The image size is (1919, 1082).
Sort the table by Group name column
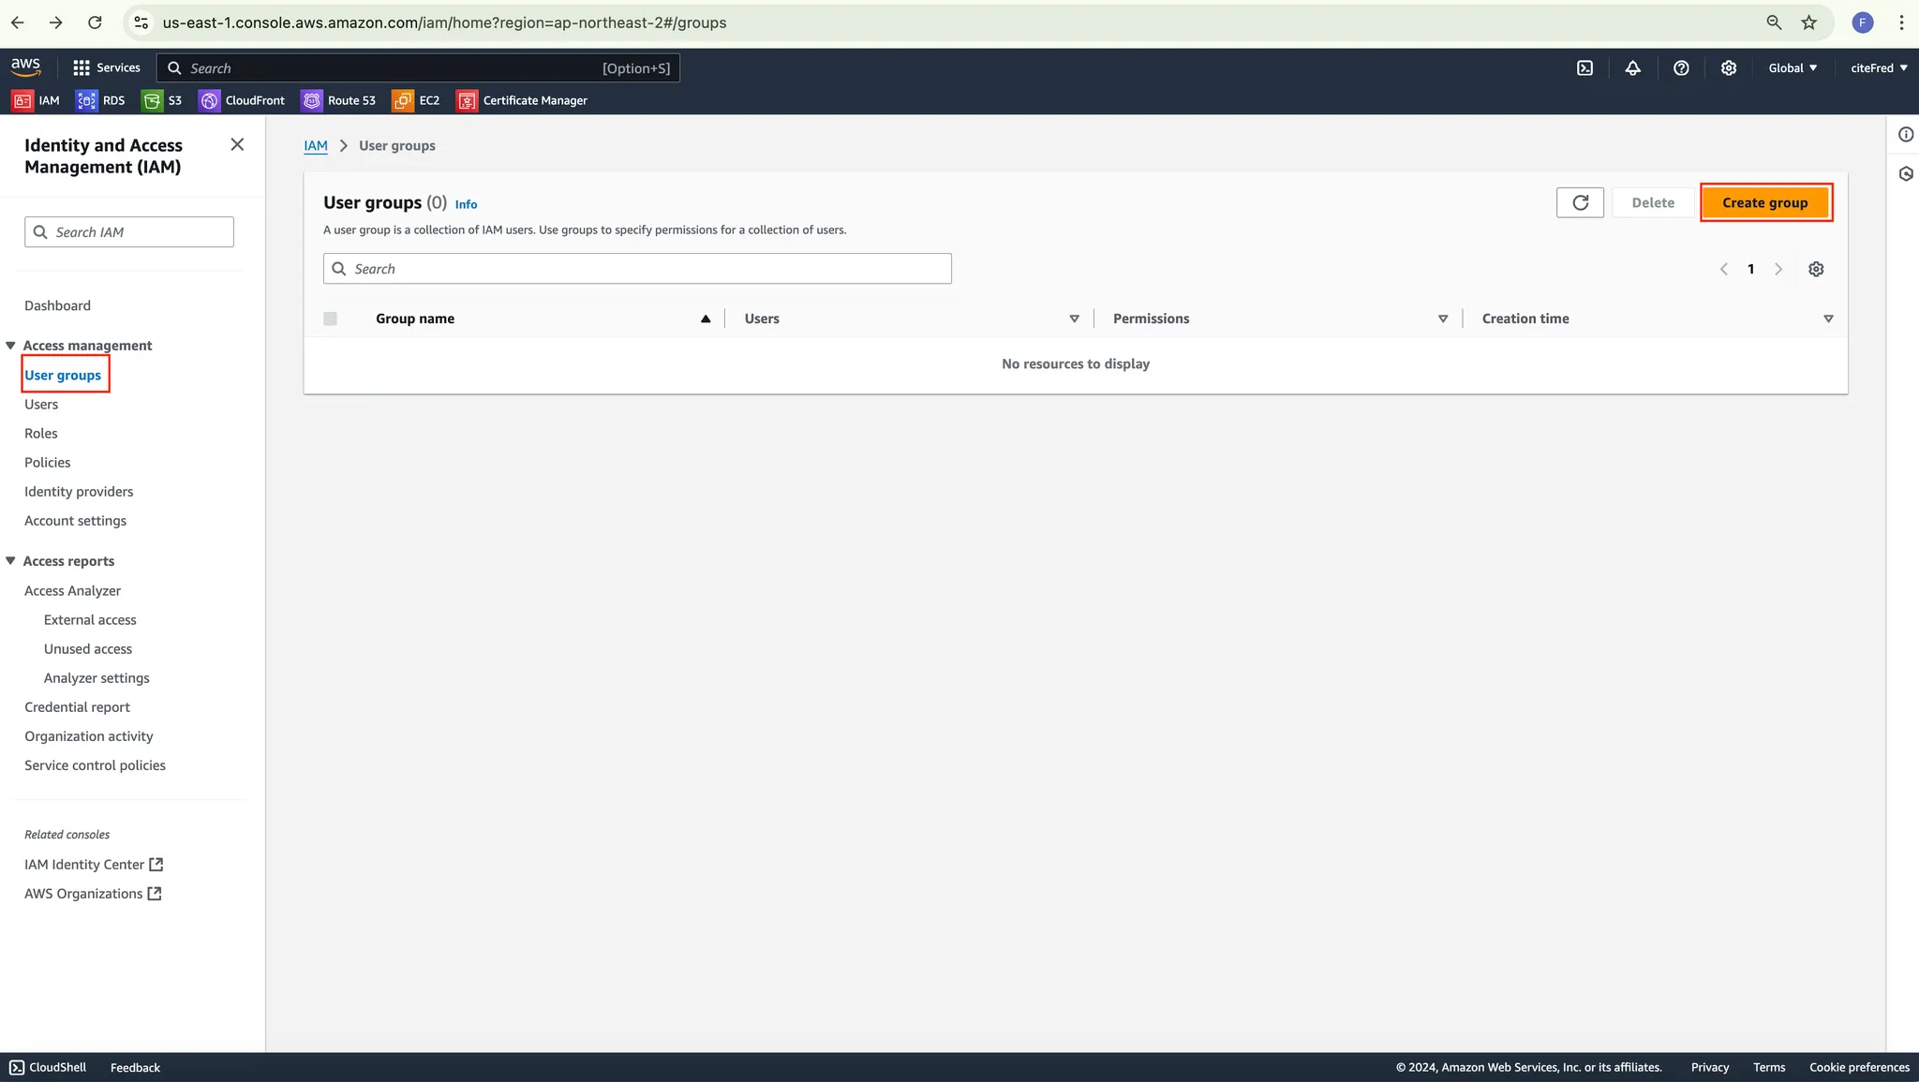point(415,319)
